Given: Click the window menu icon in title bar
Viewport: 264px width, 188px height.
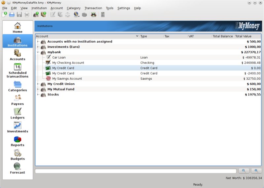Looking at the screenshot, I should pos(3,3).
